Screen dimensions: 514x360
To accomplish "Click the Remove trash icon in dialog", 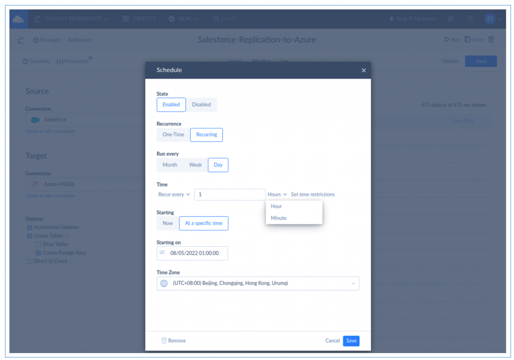I will coord(164,340).
